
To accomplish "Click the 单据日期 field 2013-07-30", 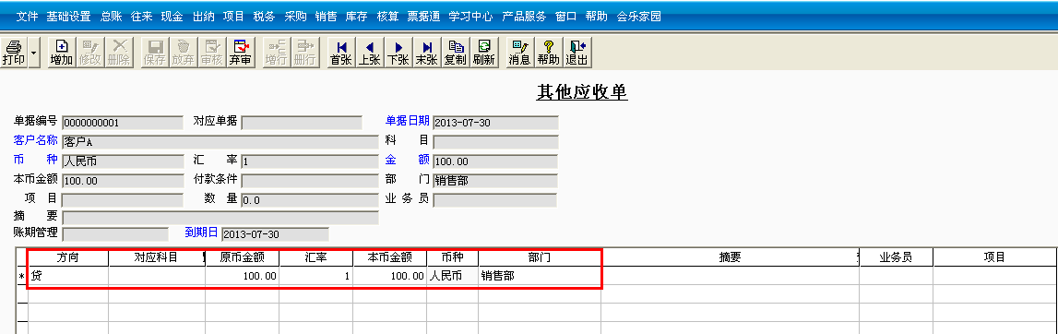I will point(495,123).
